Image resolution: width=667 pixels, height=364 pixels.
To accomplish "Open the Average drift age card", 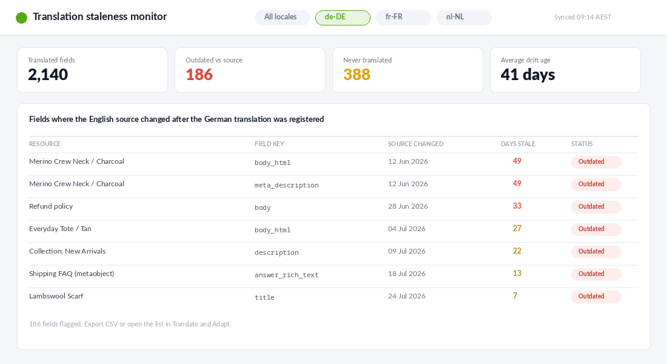I will (565, 70).
